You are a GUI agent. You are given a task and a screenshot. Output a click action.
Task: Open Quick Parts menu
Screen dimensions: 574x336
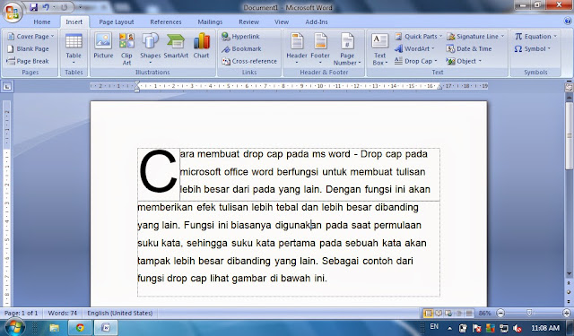click(419, 36)
